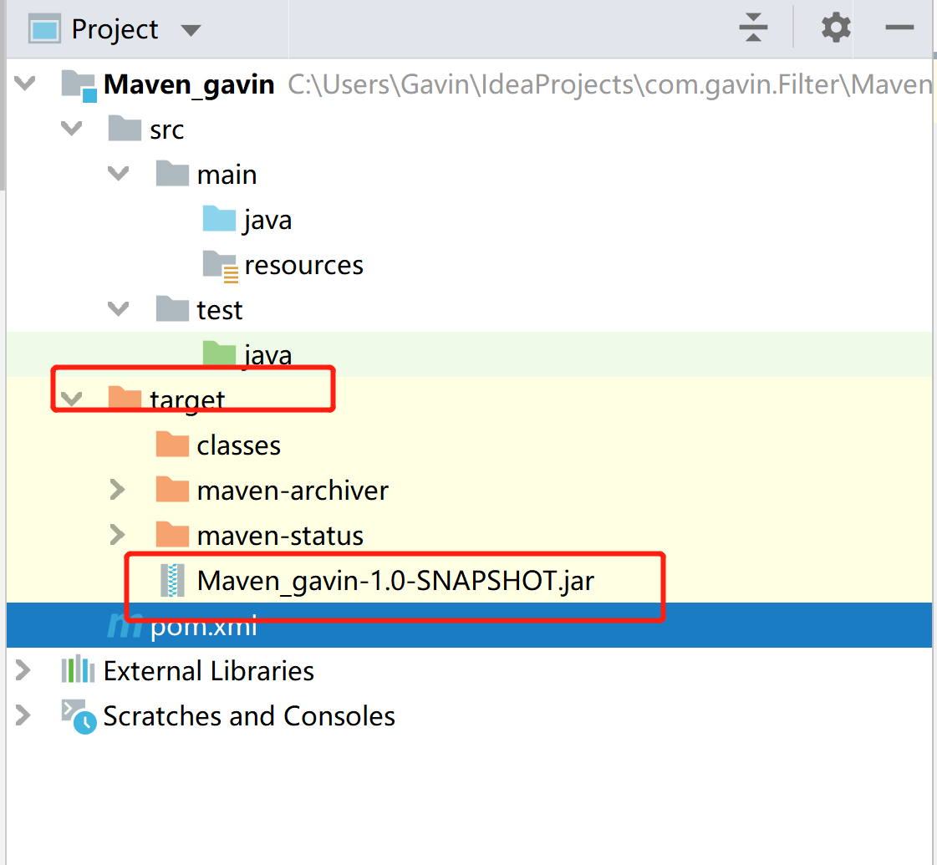Hide the Project panel with minus icon

(899, 28)
